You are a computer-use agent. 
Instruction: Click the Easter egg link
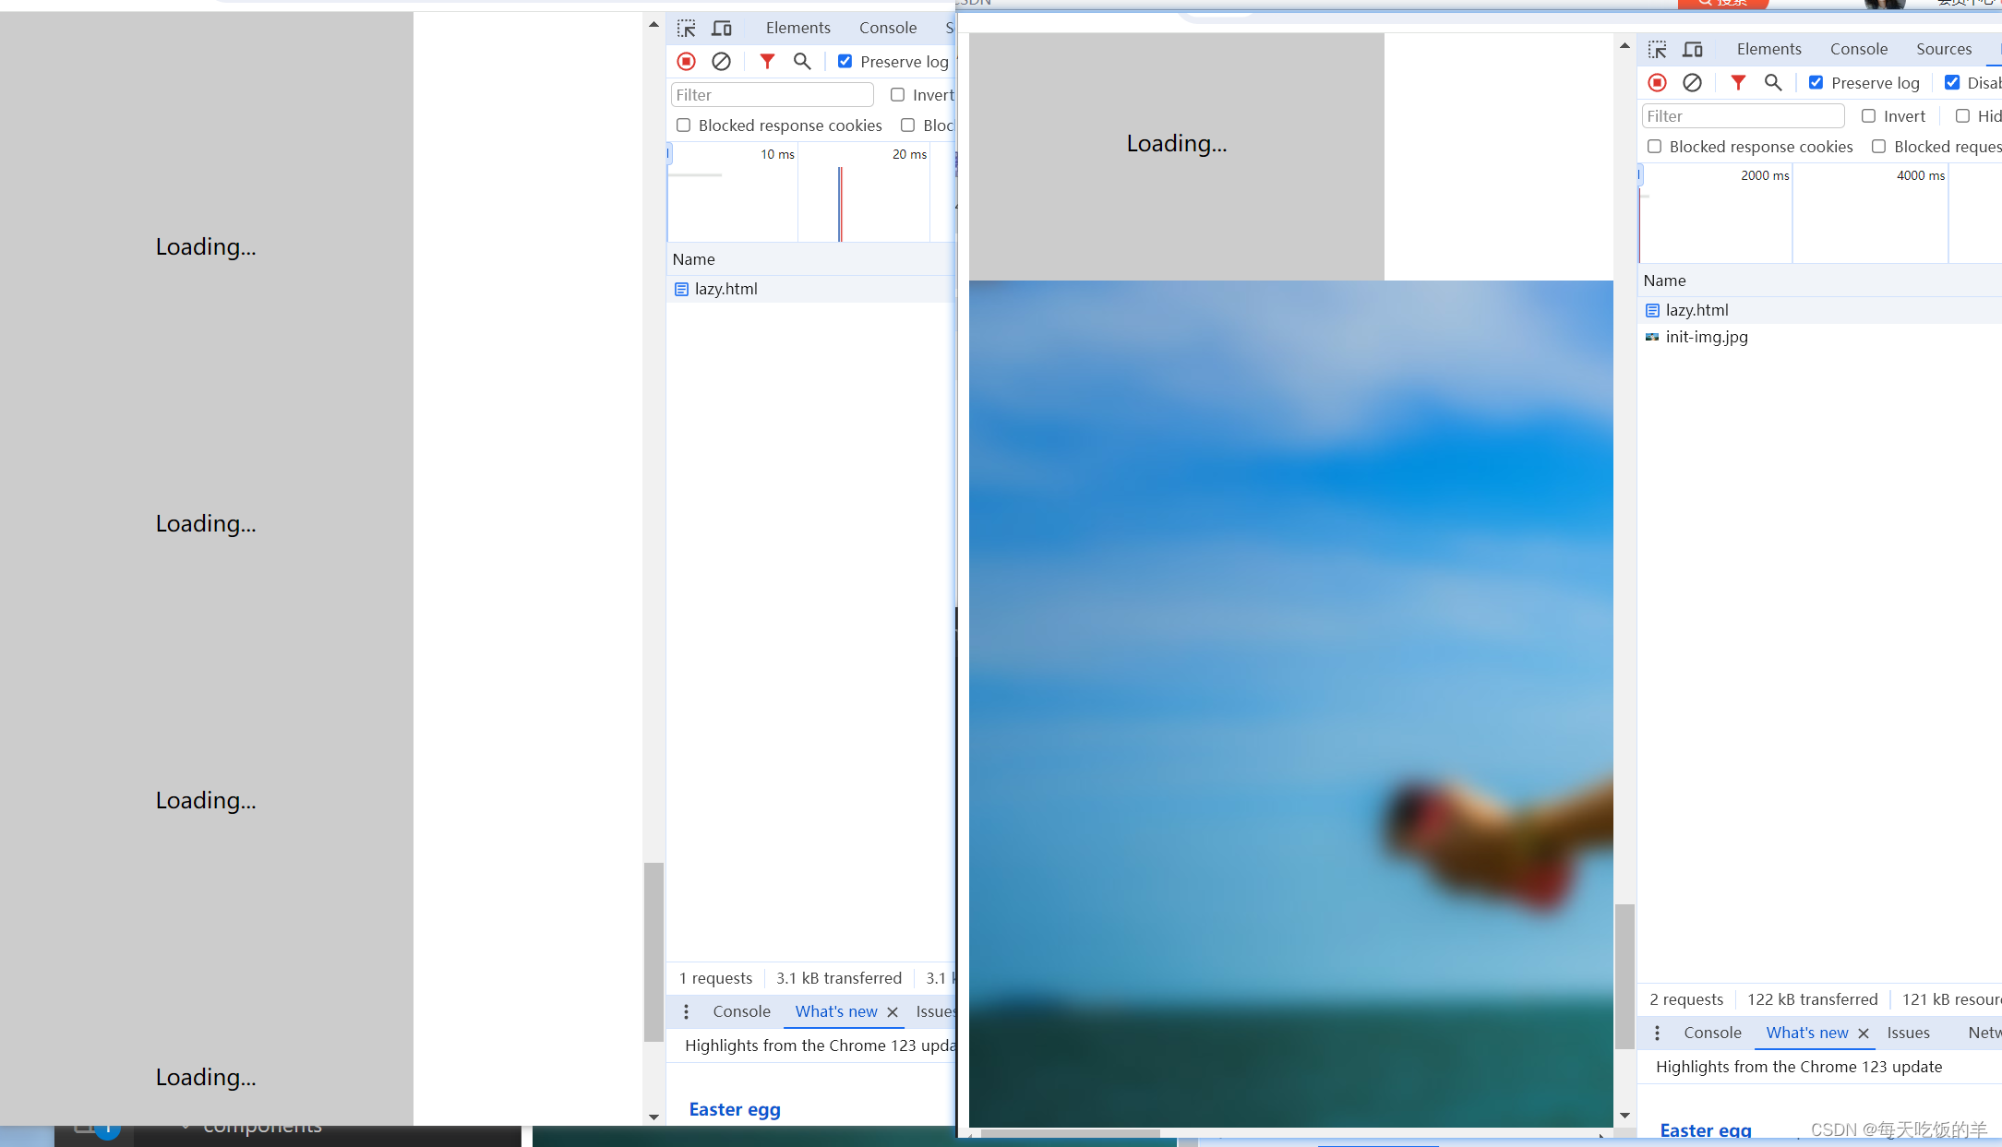click(734, 1109)
